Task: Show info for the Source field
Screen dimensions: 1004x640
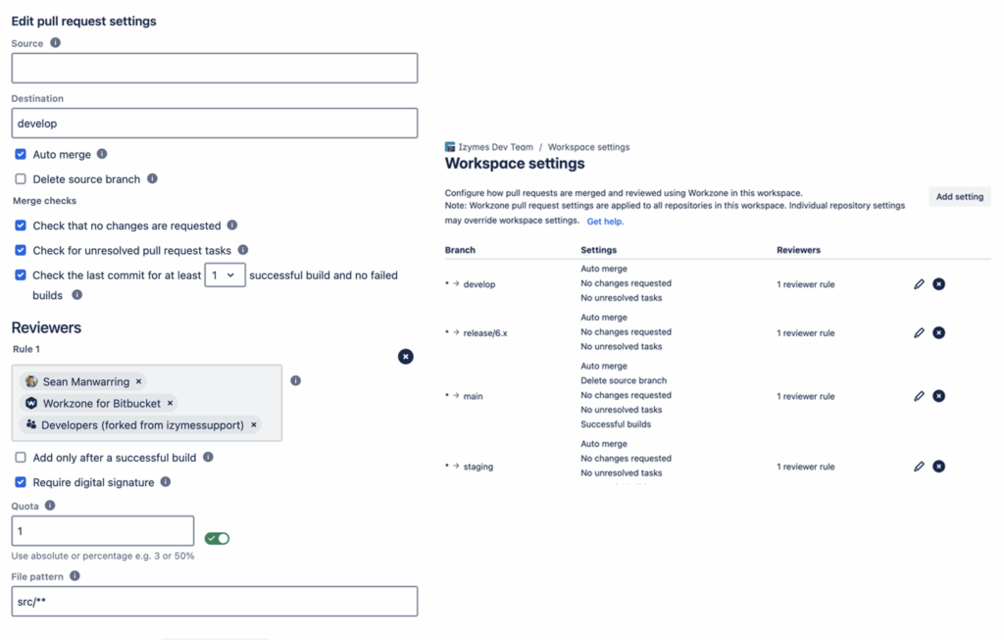Action: 55,43
